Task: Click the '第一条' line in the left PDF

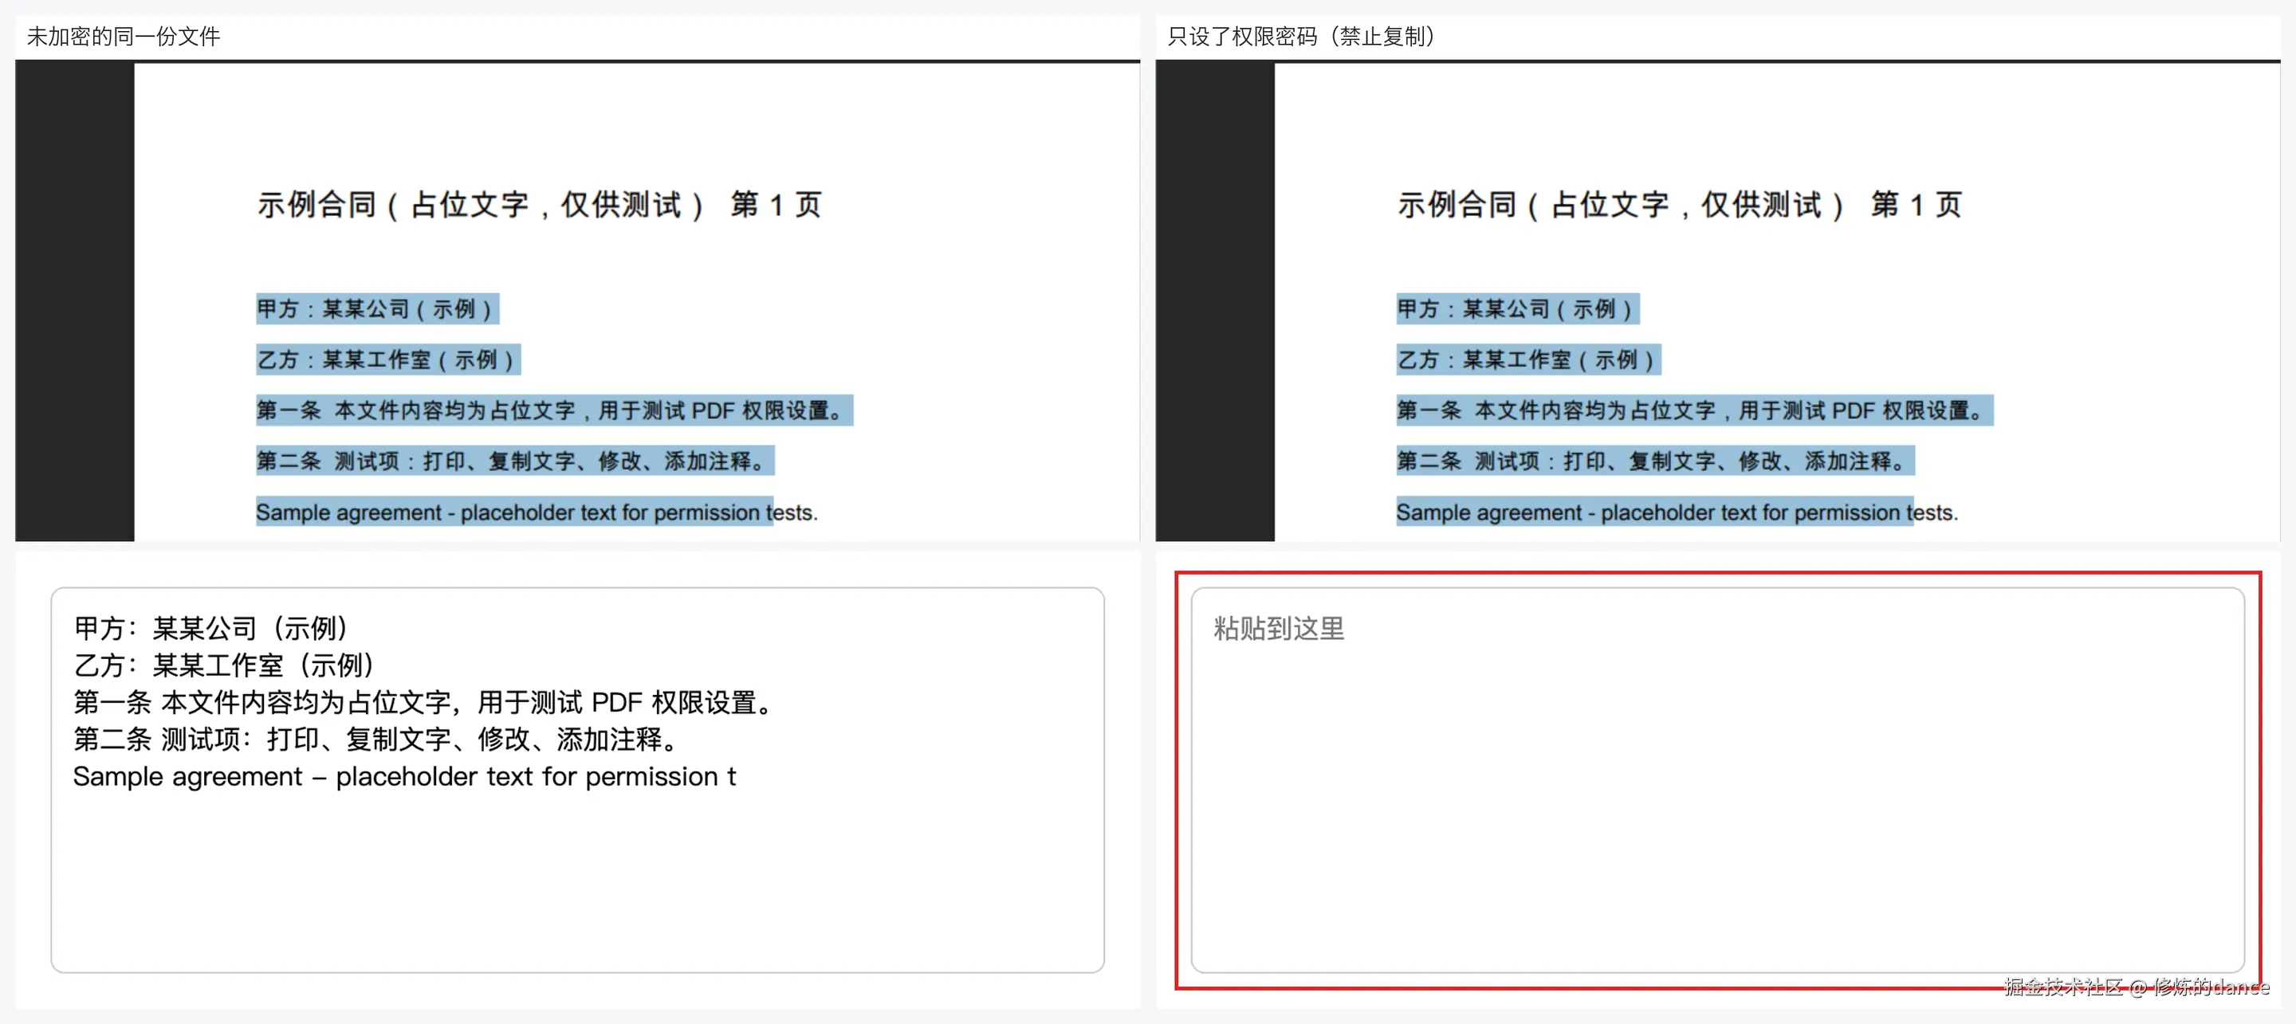Action: [x=554, y=411]
